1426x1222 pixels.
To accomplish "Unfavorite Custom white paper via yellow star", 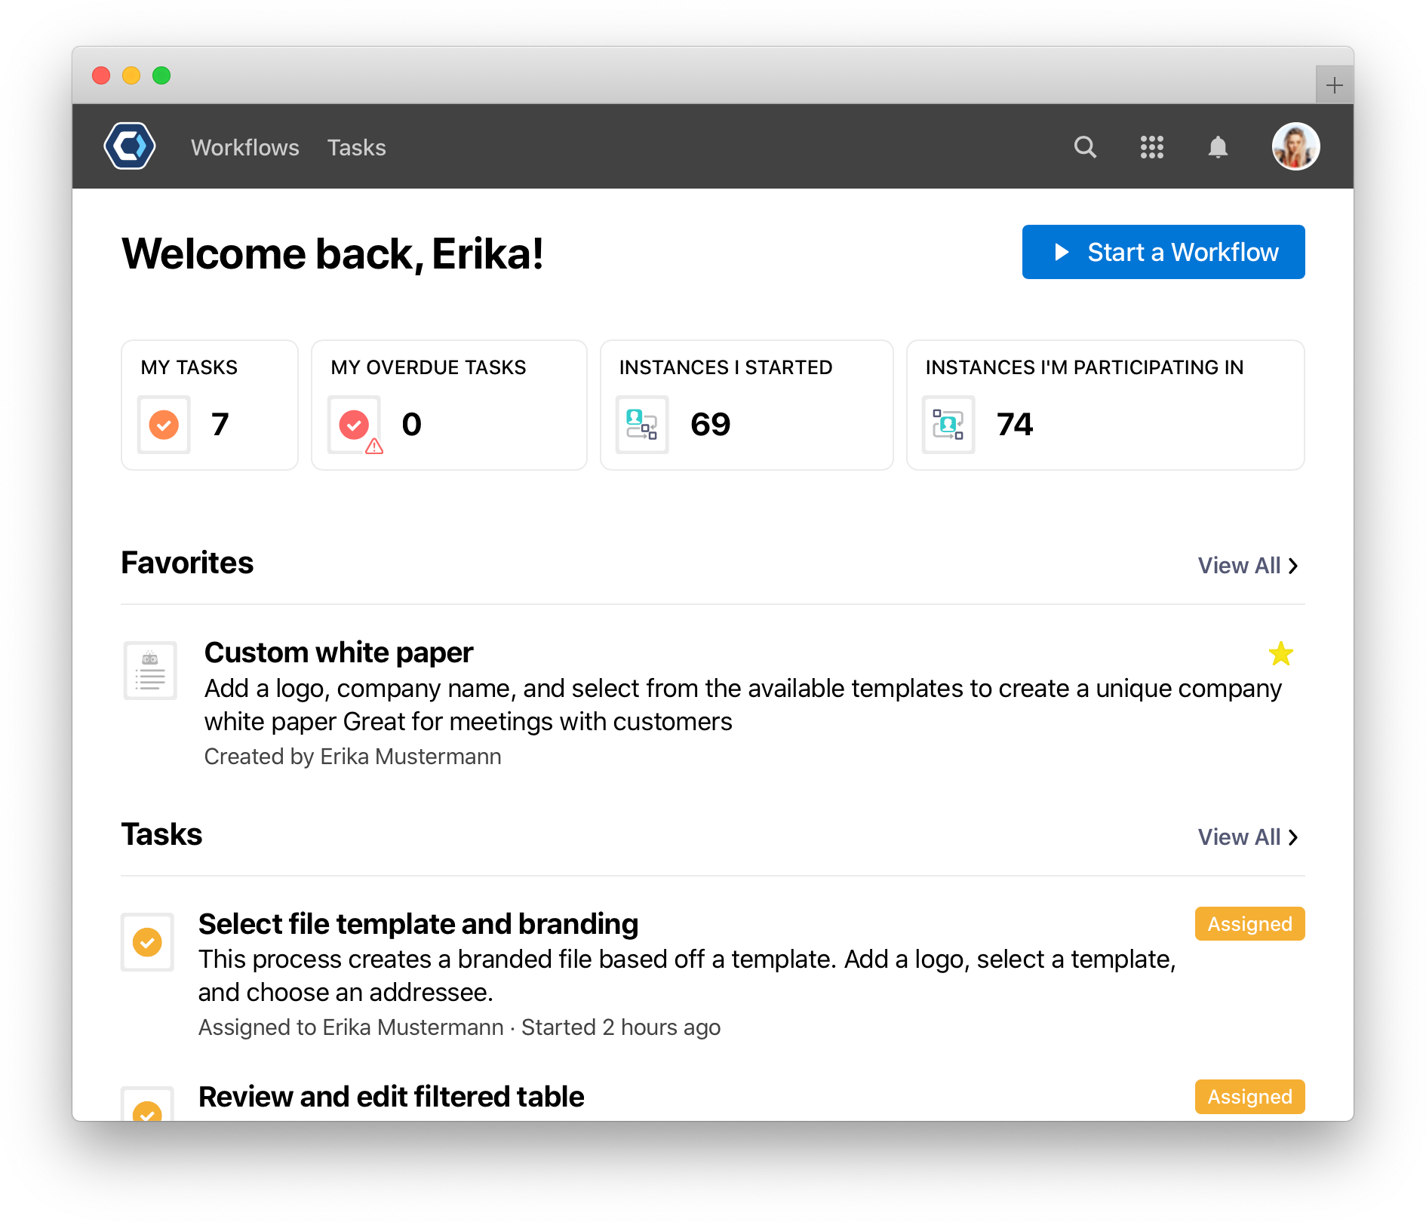I will [1280, 653].
